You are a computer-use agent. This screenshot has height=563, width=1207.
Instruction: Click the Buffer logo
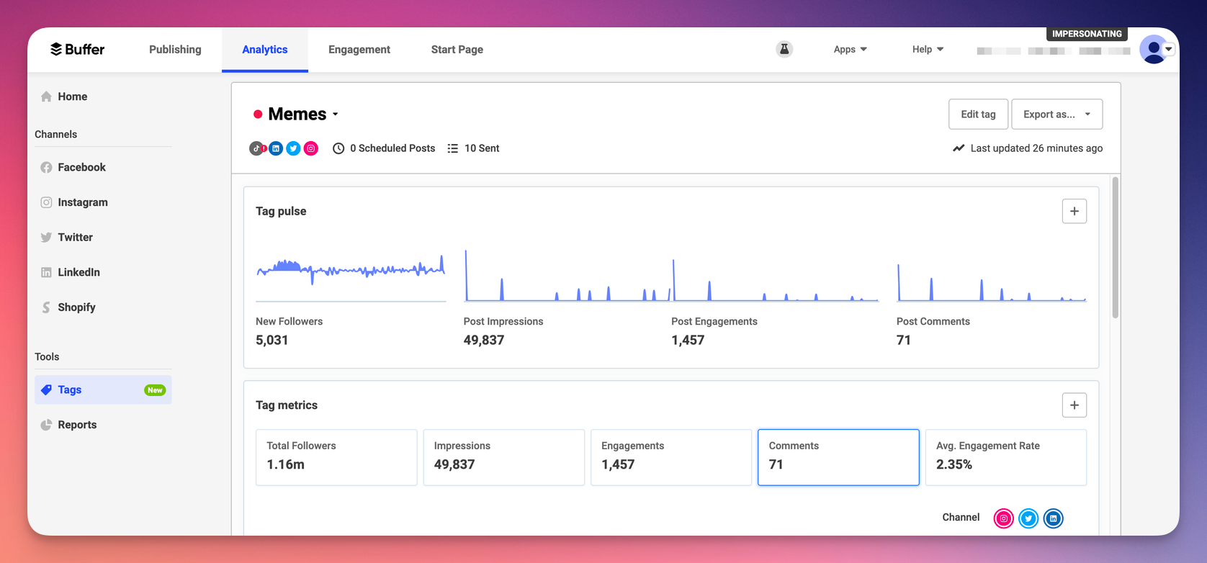77,49
